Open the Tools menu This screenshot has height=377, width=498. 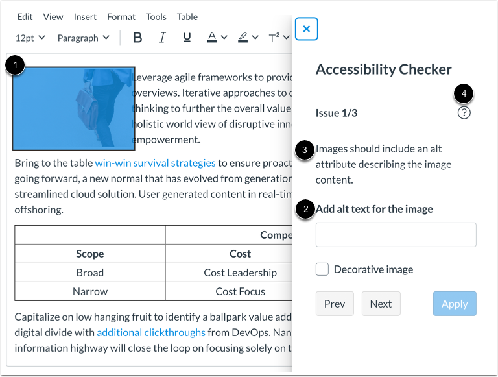click(x=156, y=16)
